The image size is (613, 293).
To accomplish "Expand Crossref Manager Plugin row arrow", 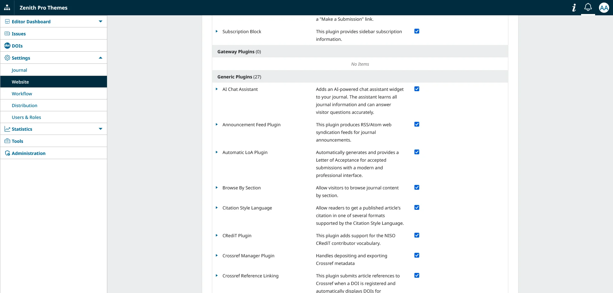I will pyautogui.click(x=216, y=255).
